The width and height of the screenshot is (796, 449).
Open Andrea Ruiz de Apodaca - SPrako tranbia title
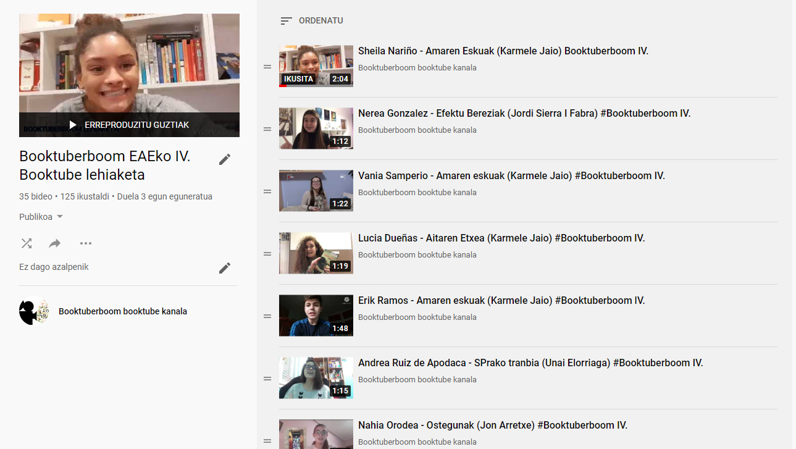[530, 363]
